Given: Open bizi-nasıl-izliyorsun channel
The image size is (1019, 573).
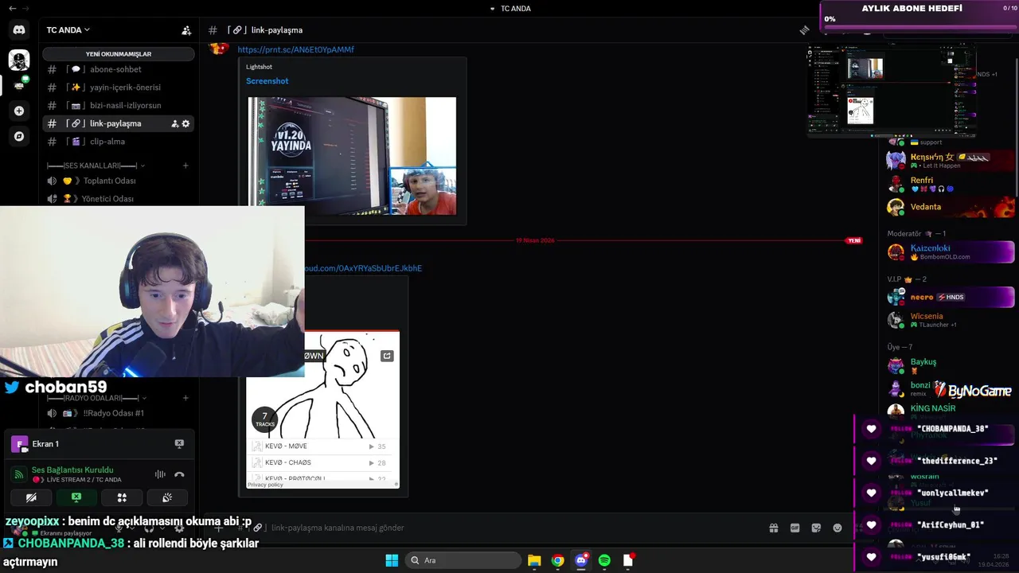Looking at the screenshot, I should point(118,105).
